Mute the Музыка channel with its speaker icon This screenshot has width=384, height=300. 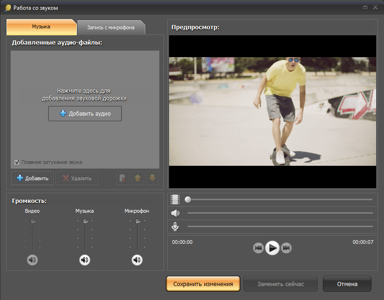pos(85,260)
